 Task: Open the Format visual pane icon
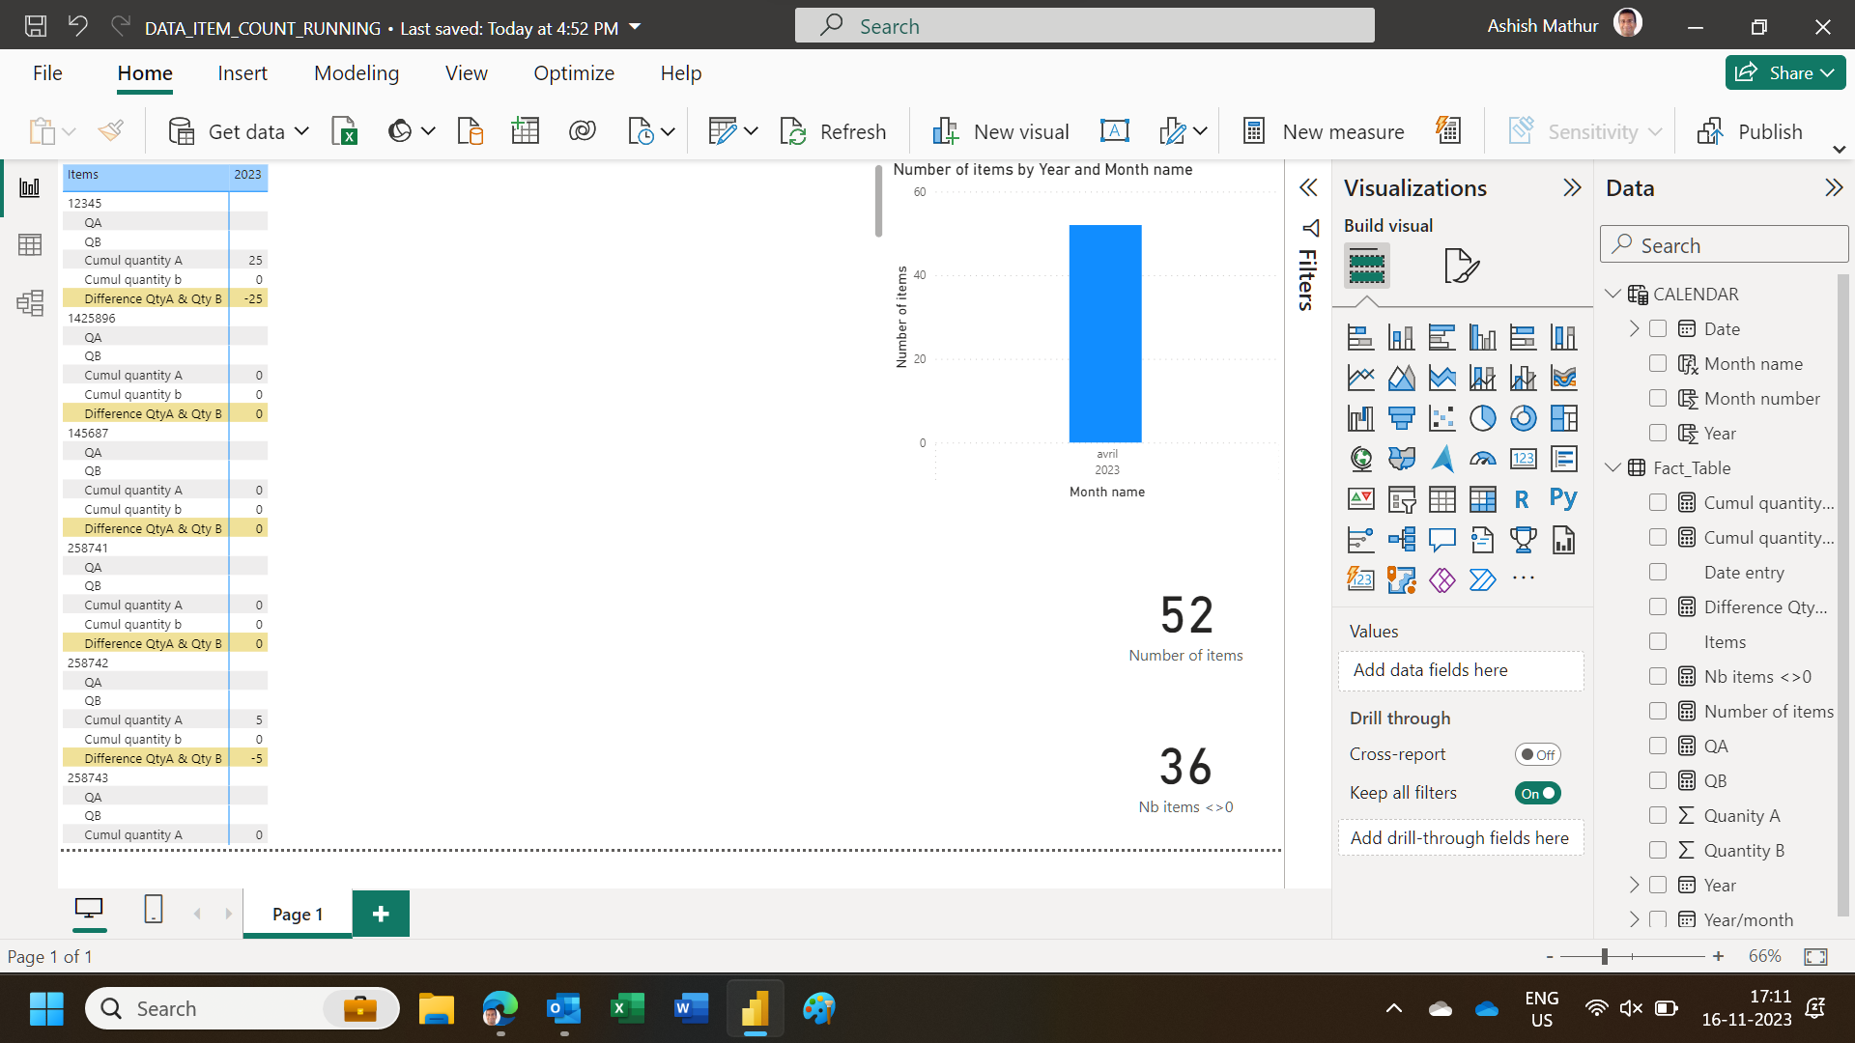click(1461, 266)
